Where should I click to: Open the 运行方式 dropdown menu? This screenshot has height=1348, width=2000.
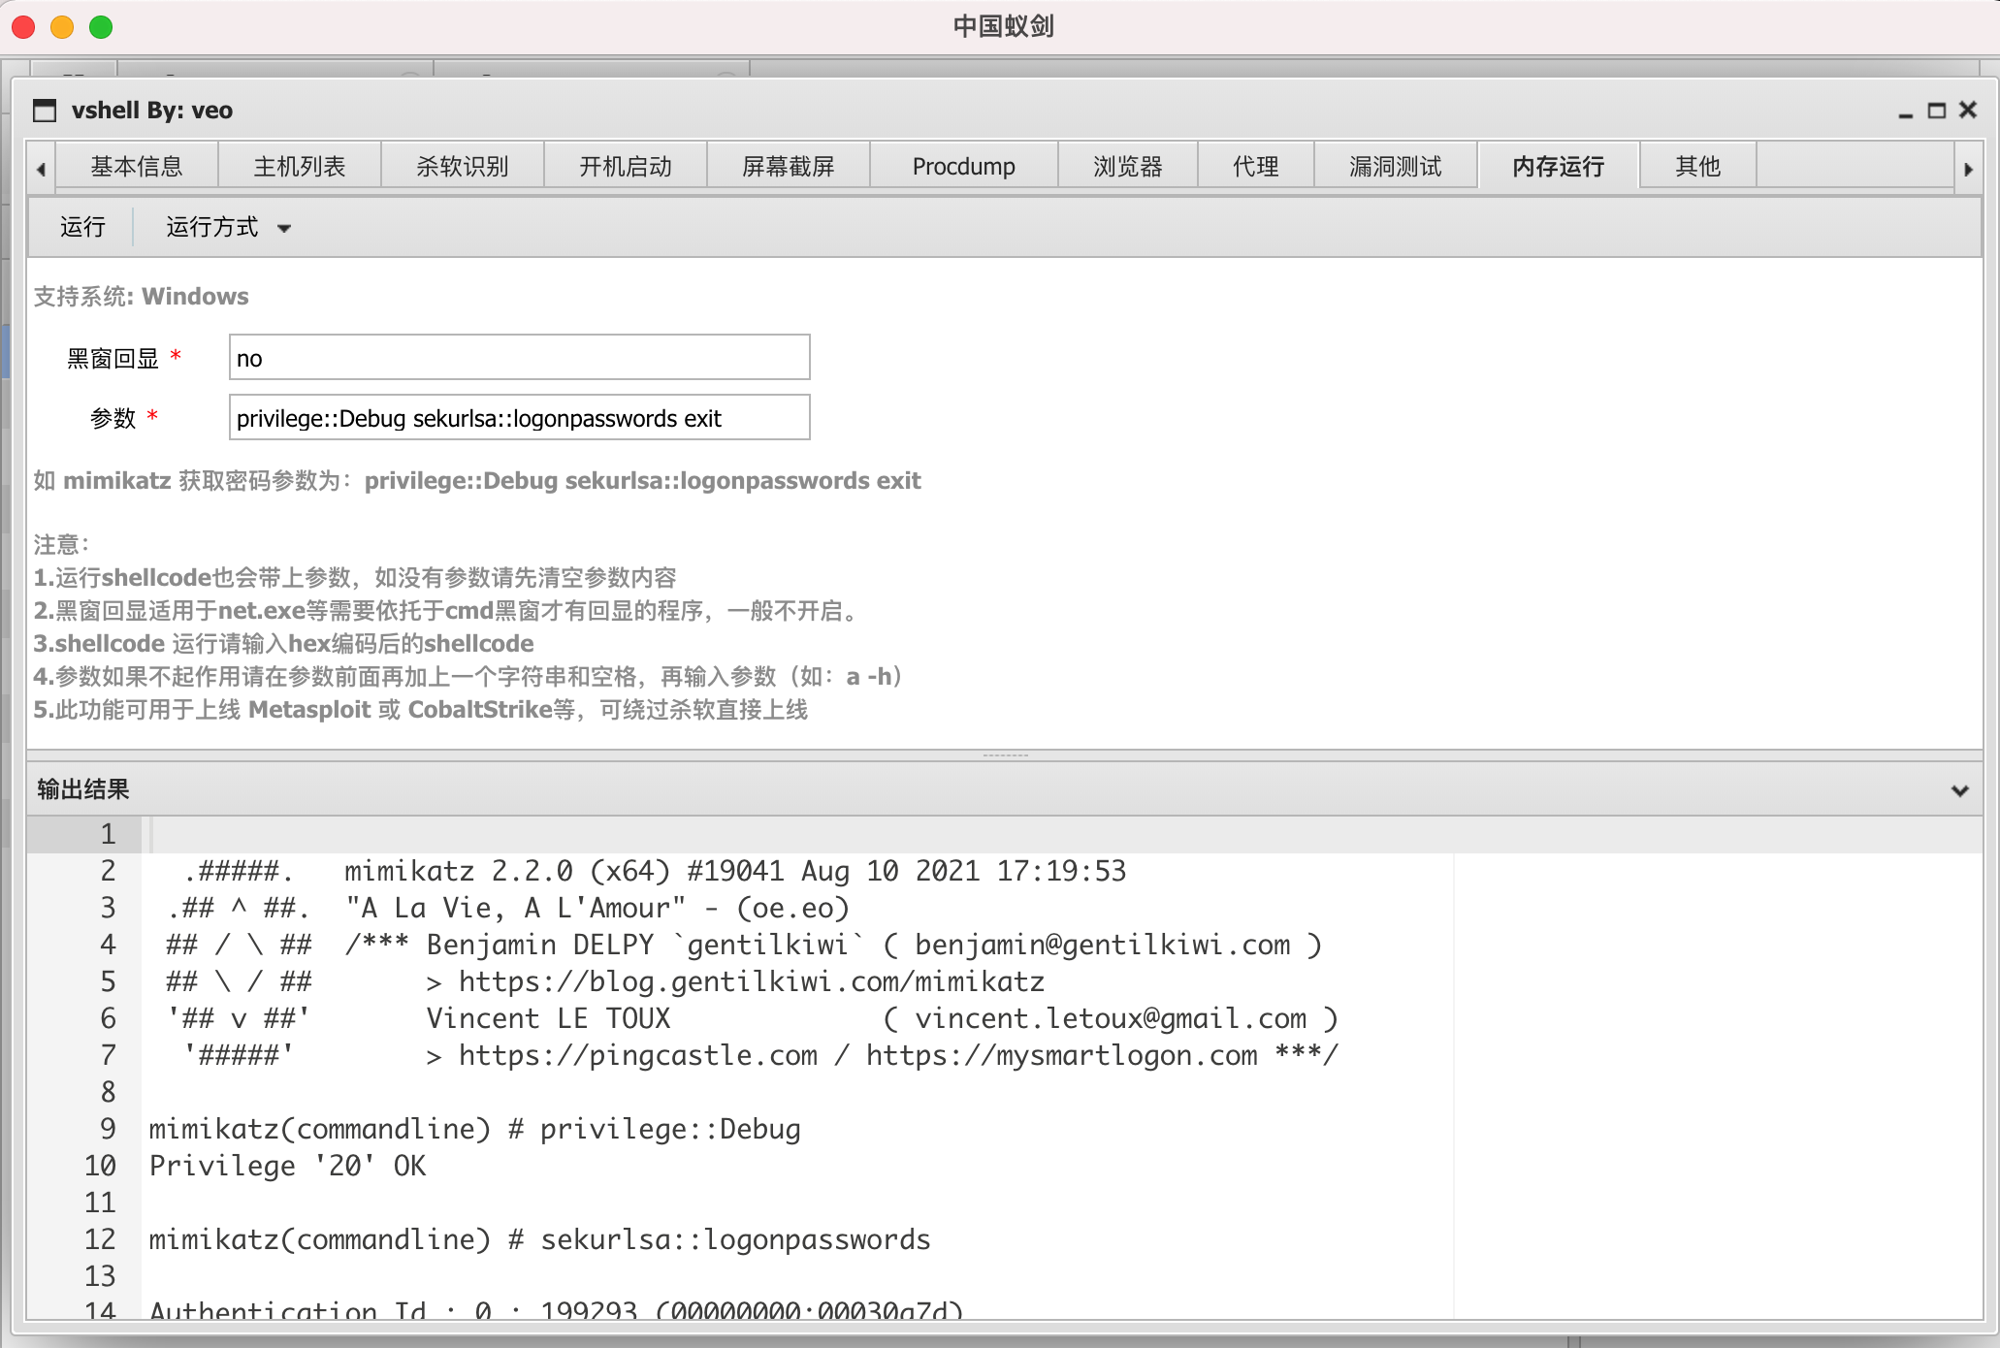click(x=228, y=228)
